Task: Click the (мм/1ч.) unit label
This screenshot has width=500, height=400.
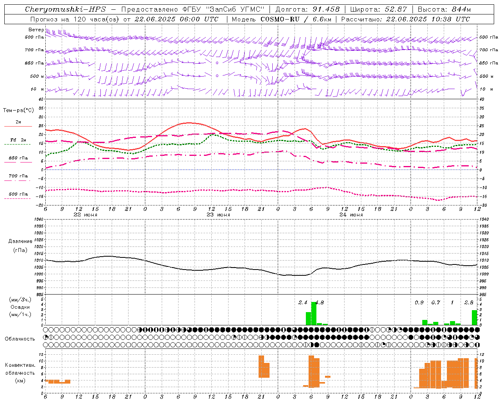Action: coord(20,314)
